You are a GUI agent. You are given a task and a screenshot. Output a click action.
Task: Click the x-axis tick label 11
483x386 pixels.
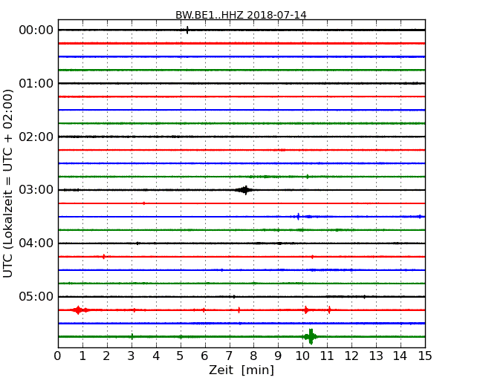click(x=327, y=356)
